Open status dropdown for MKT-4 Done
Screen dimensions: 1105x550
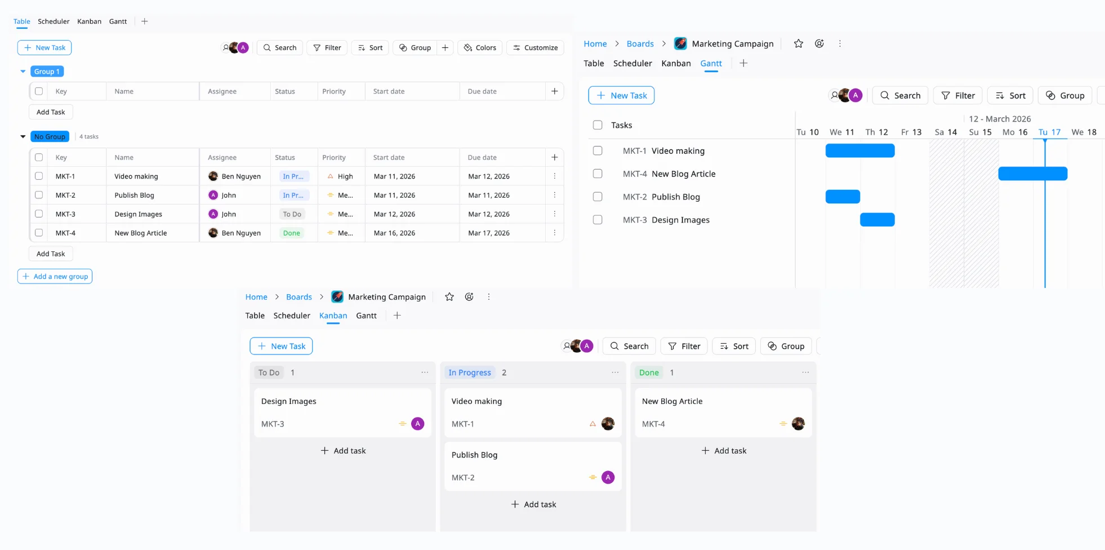pyautogui.click(x=292, y=233)
